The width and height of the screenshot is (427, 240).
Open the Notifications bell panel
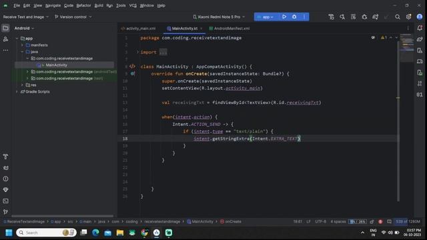[x=420, y=28]
